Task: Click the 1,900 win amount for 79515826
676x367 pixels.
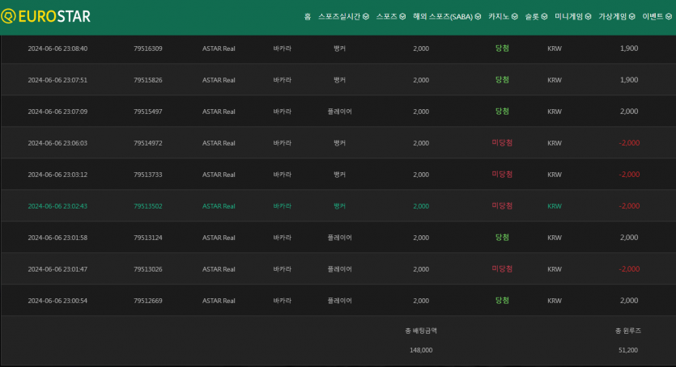Action: point(629,79)
